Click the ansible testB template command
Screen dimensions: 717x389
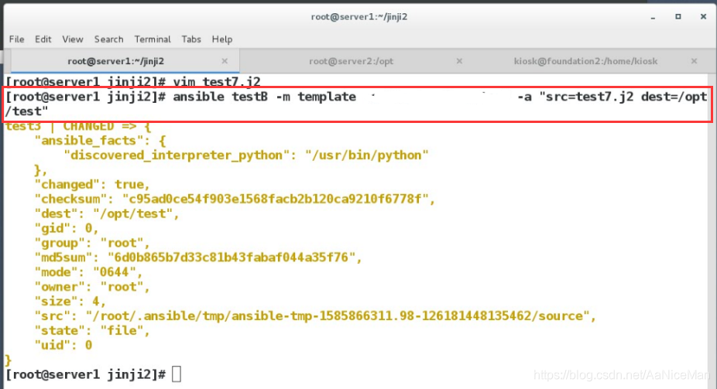[x=357, y=104]
